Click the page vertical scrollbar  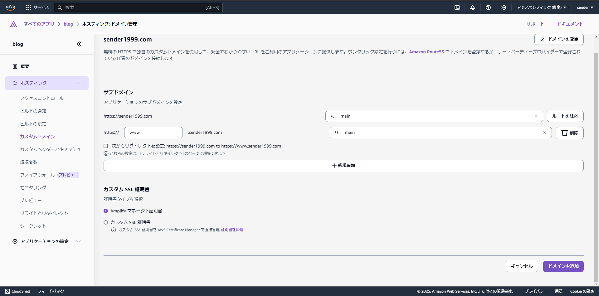point(596,167)
